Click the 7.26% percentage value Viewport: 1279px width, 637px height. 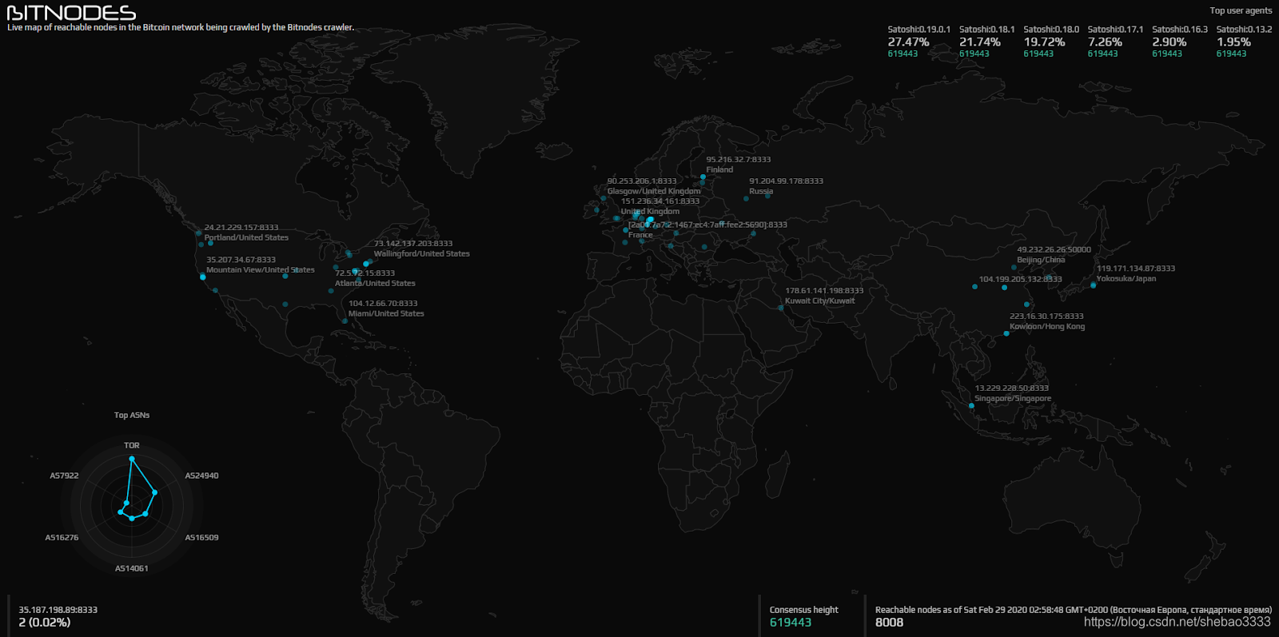point(1105,42)
